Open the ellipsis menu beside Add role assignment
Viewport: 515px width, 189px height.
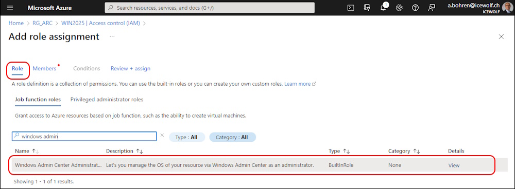coord(112,36)
